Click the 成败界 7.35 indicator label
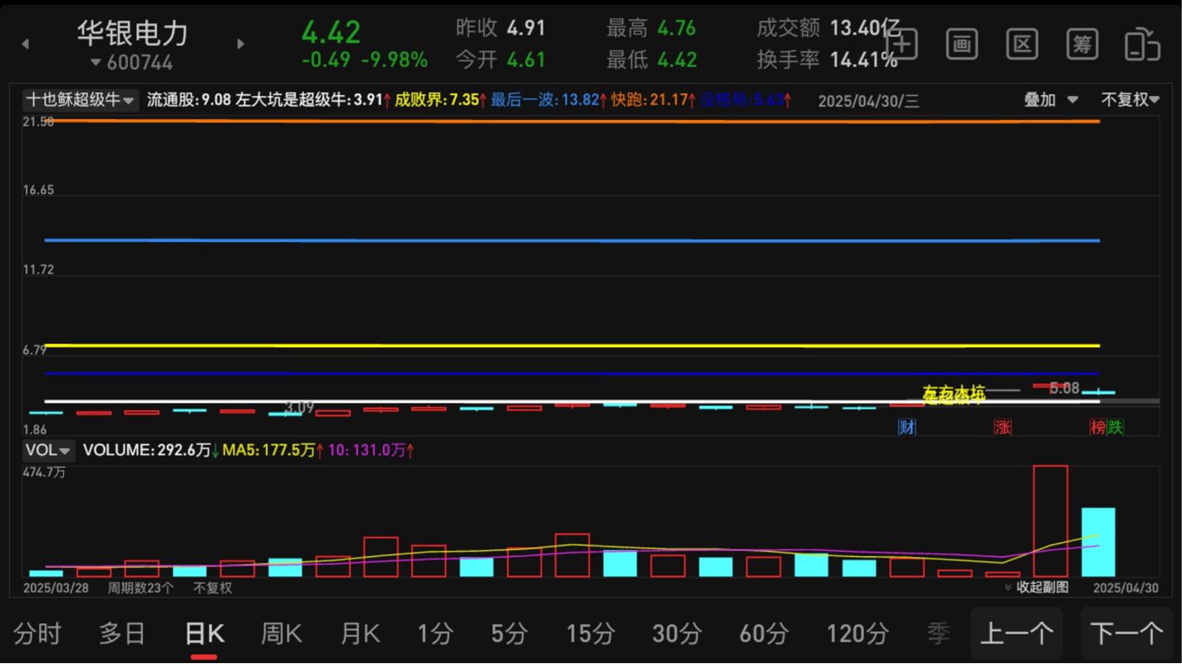Viewport: 1182px width, 664px height. (x=441, y=100)
